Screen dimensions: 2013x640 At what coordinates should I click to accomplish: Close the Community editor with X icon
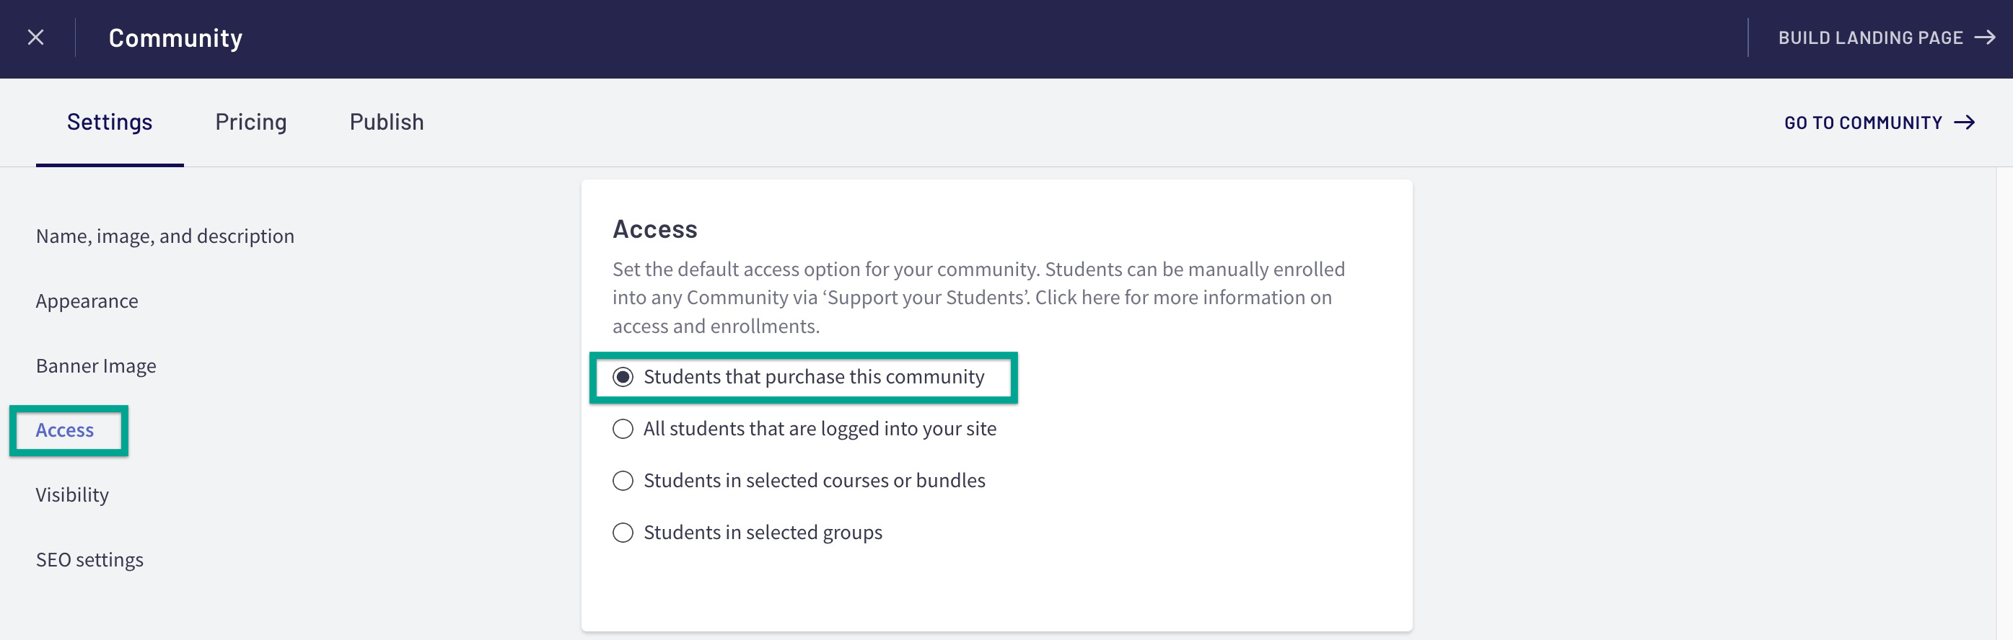tap(35, 37)
